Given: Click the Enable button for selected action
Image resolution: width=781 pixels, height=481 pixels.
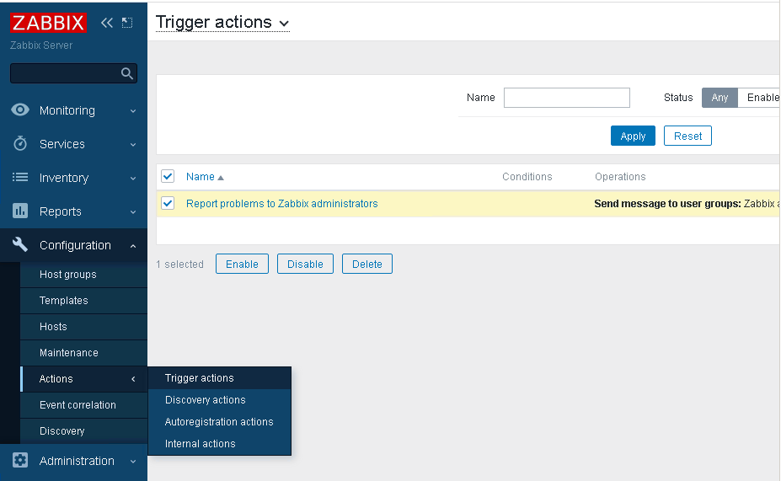Looking at the screenshot, I should pyautogui.click(x=242, y=264).
